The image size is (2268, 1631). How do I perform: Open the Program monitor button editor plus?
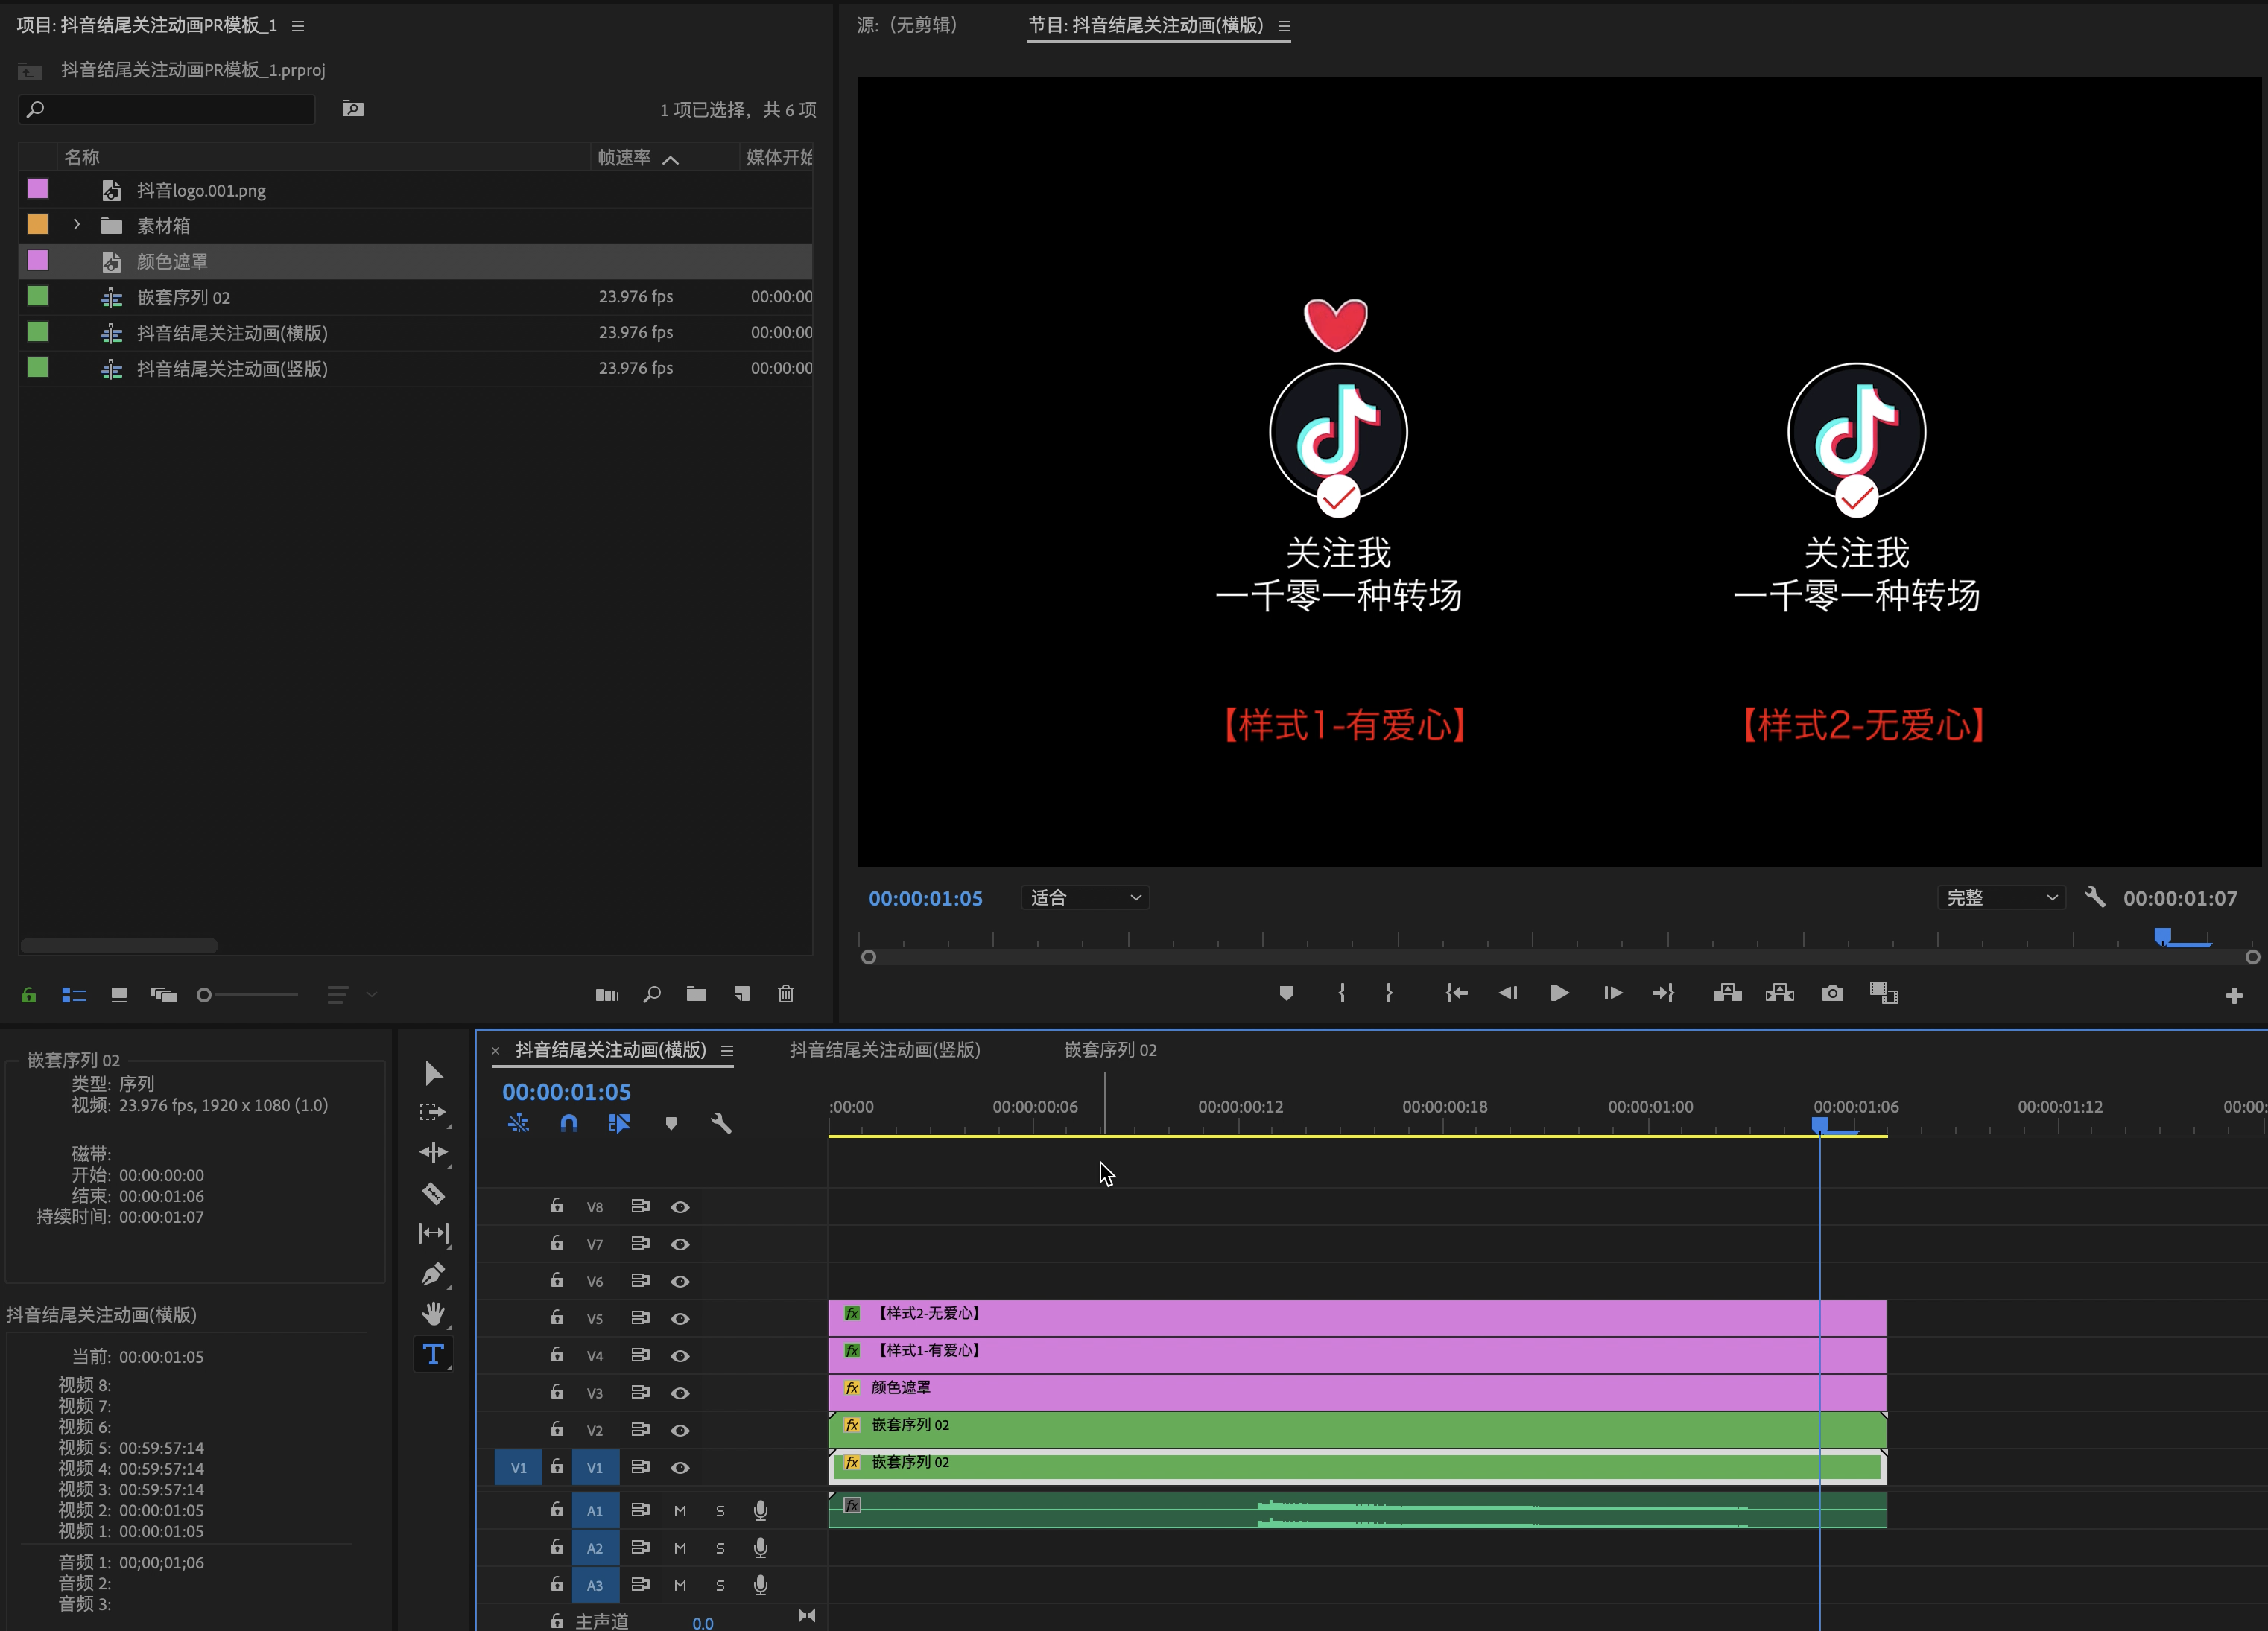pos(2234,996)
